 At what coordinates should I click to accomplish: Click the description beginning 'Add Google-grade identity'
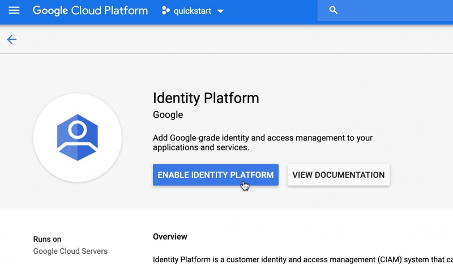[263, 143]
